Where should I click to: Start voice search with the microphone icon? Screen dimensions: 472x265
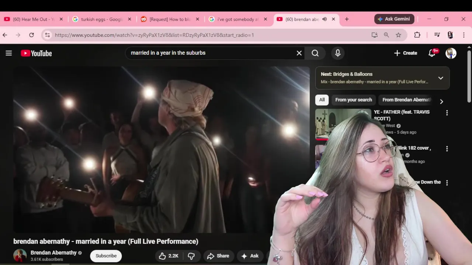[x=338, y=53]
